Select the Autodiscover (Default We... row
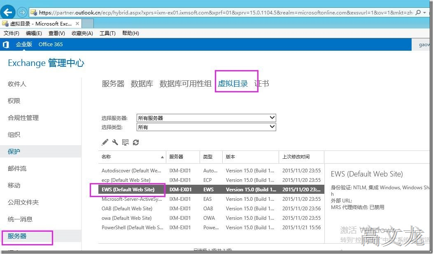 tap(211, 170)
